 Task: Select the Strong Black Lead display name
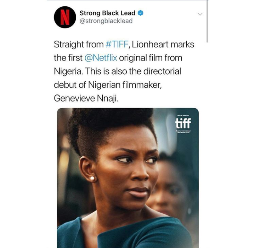point(107,13)
